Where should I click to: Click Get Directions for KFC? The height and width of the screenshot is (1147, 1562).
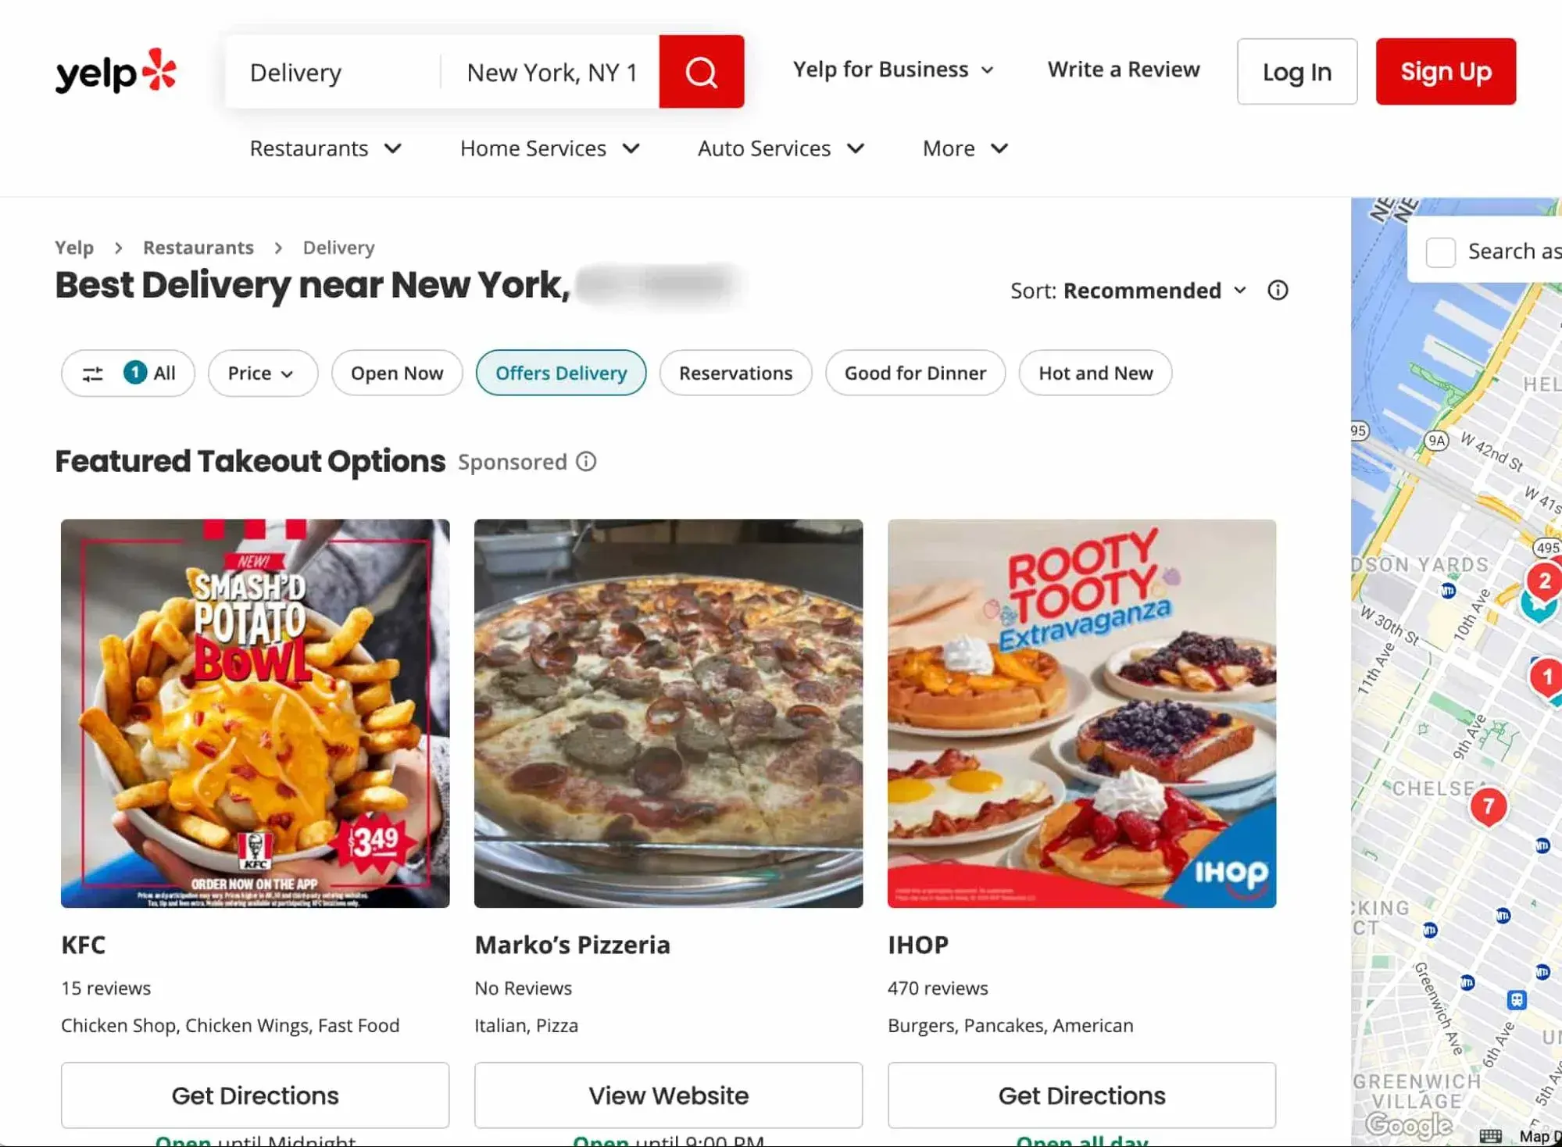click(x=255, y=1096)
